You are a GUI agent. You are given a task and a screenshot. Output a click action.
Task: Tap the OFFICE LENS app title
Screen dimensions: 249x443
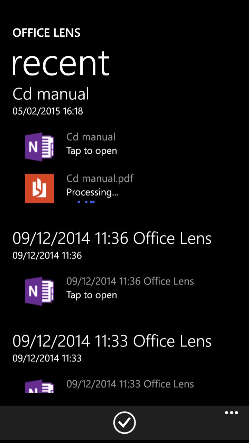[46, 33]
